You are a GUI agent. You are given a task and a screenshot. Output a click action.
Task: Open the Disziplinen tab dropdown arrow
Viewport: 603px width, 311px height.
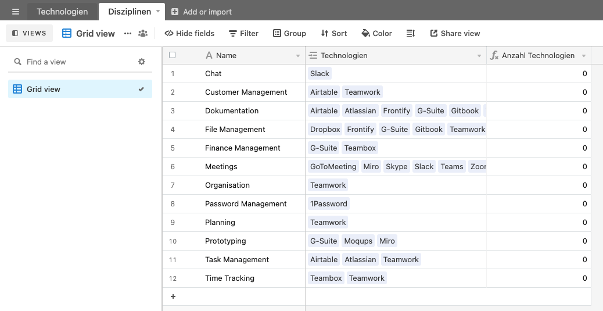click(157, 11)
